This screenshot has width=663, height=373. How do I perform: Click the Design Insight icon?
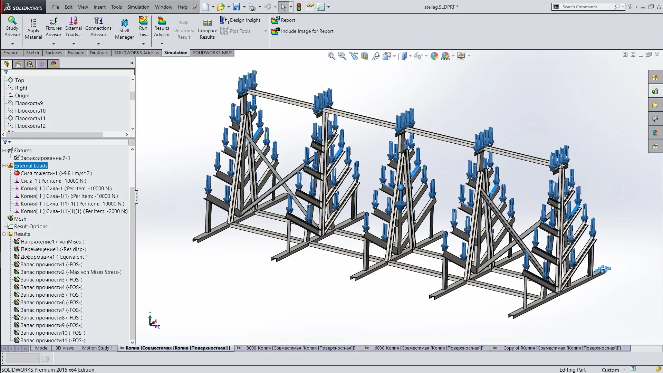click(224, 20)
